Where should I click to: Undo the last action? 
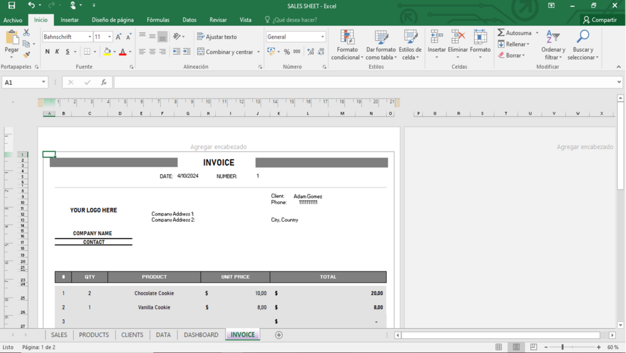click(31, 5)
